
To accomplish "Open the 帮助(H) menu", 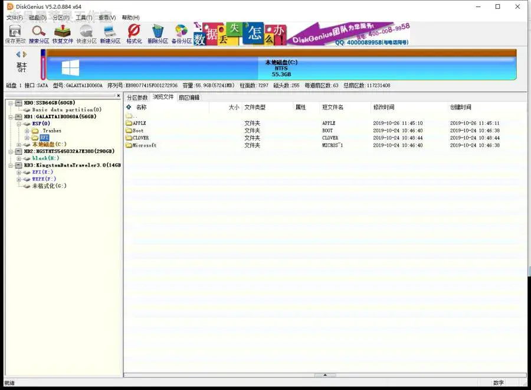I will click(130, 18).
